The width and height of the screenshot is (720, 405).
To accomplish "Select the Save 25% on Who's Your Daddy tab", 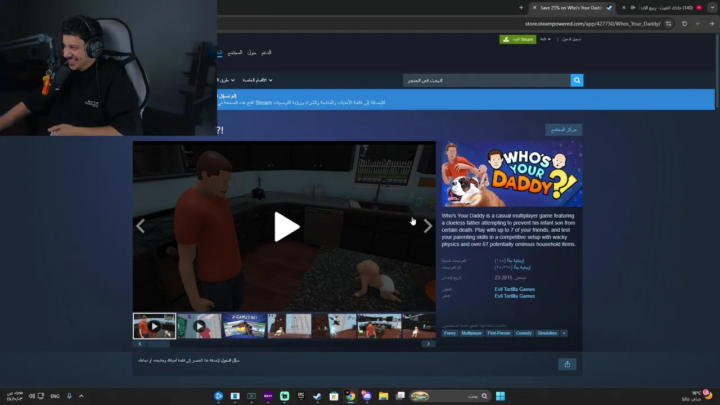I will pyautogui.click(x=573, y=8).
